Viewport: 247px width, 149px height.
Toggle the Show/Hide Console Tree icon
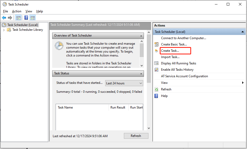point(18,18)
